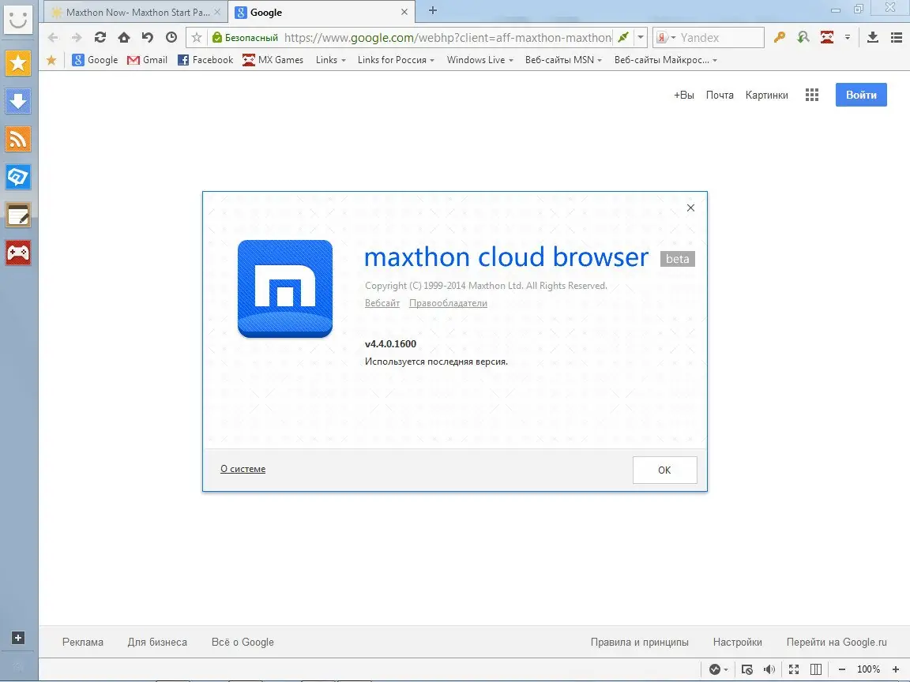Open the games controller sidebar icon
The height and width of the screenshot is (682, 910).
click(x=18, y=253)
